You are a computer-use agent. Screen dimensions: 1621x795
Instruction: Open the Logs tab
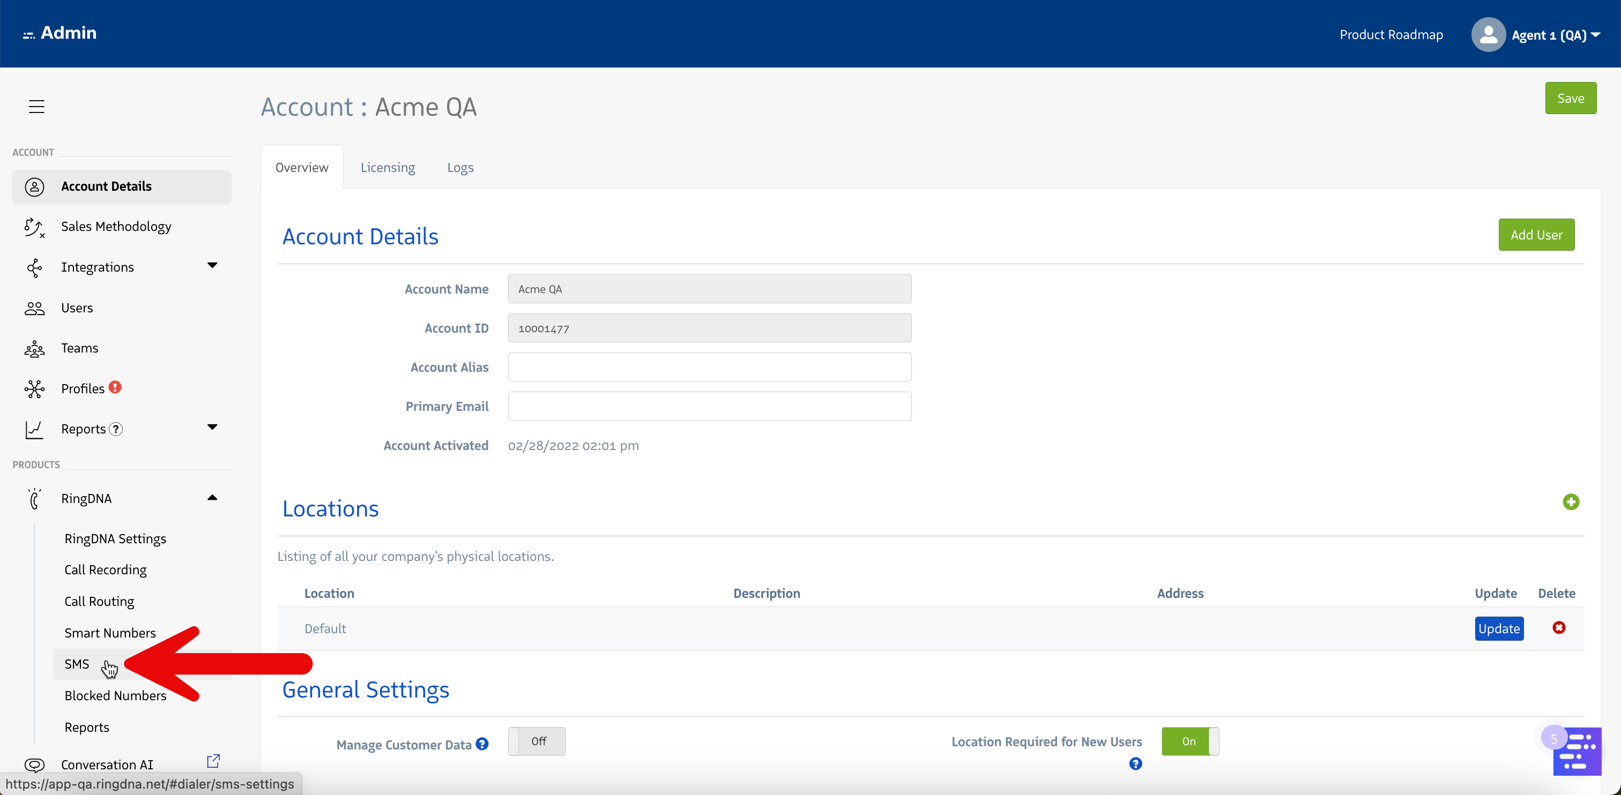tap(460, 167)
